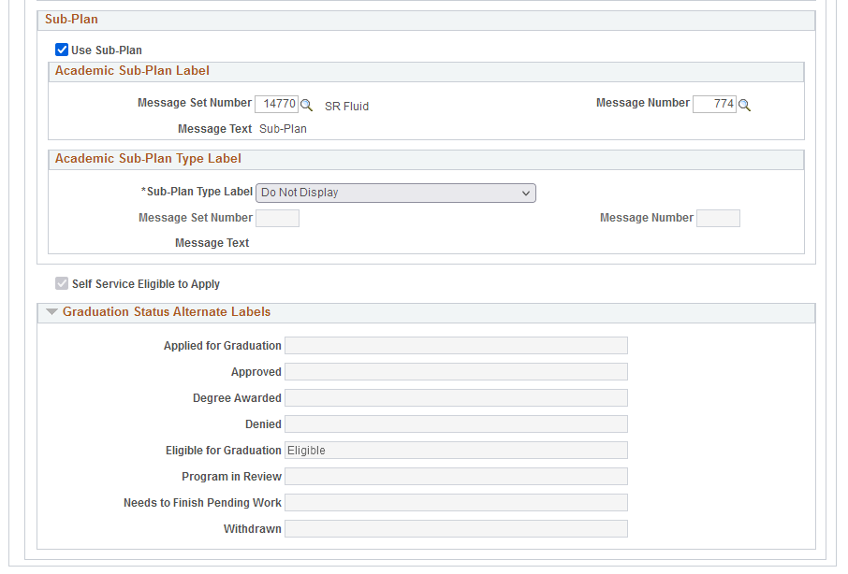This screenshot has height=574, width=848.
Task: Click the Academic Sub-Plan Type Label heading
Action: pyautogui.click(x=148, y=159)
